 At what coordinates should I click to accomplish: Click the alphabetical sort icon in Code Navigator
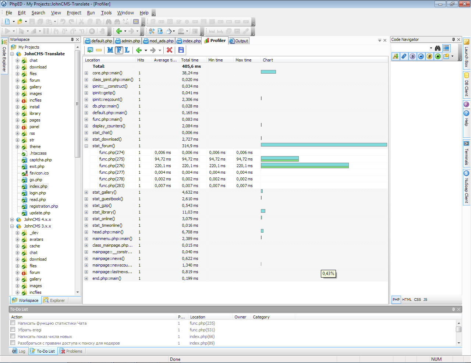[x=396, y=56]
